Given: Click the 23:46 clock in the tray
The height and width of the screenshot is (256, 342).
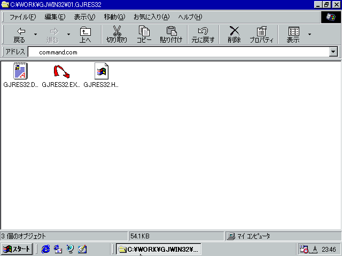Looking at the screenshot, I should pyautogui.click(x=329, y=249).
